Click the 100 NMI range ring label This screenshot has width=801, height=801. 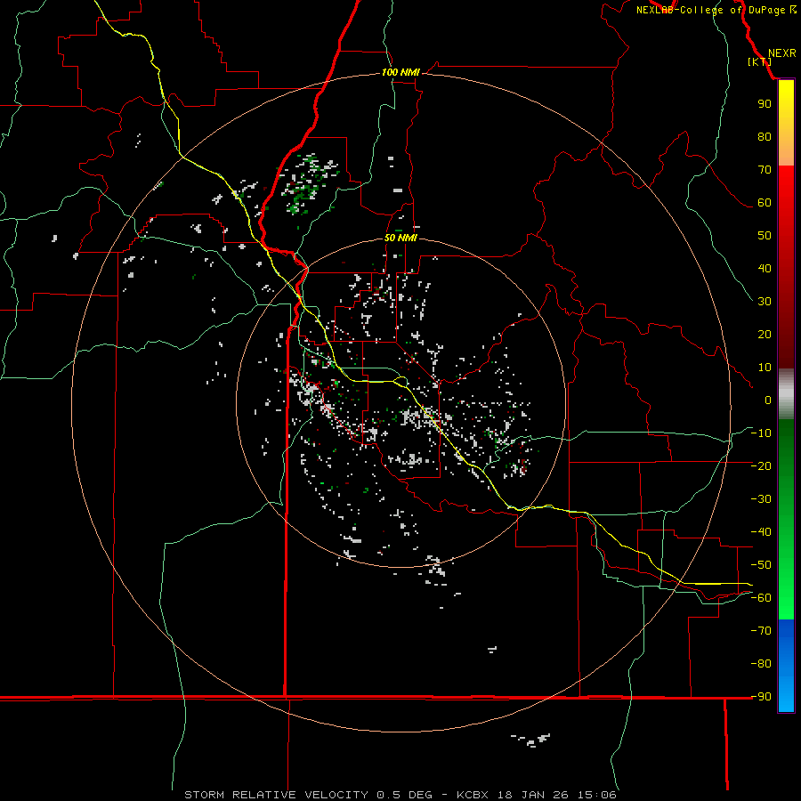pyautogui.click(x=400, y=72)
